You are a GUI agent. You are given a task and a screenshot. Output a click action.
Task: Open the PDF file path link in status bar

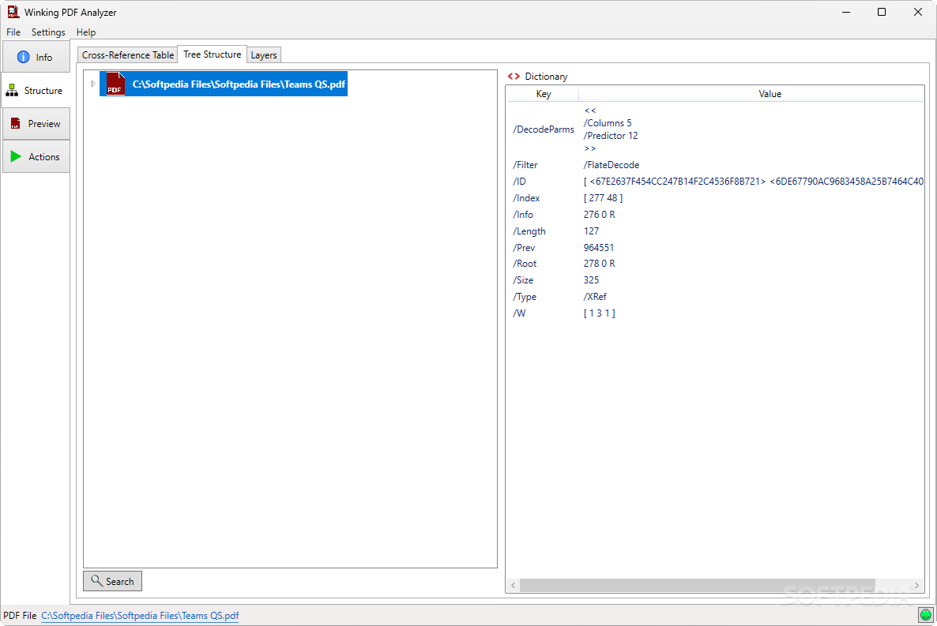tap(140, 615)
